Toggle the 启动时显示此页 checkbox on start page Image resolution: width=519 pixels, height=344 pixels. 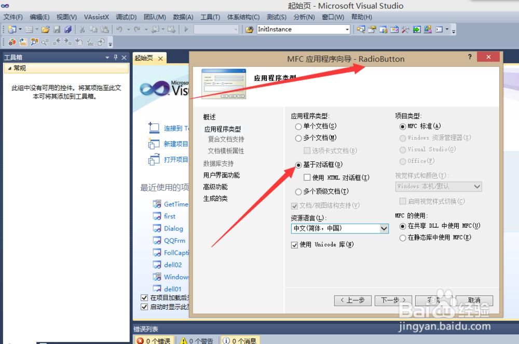click(x=144, y=307)
